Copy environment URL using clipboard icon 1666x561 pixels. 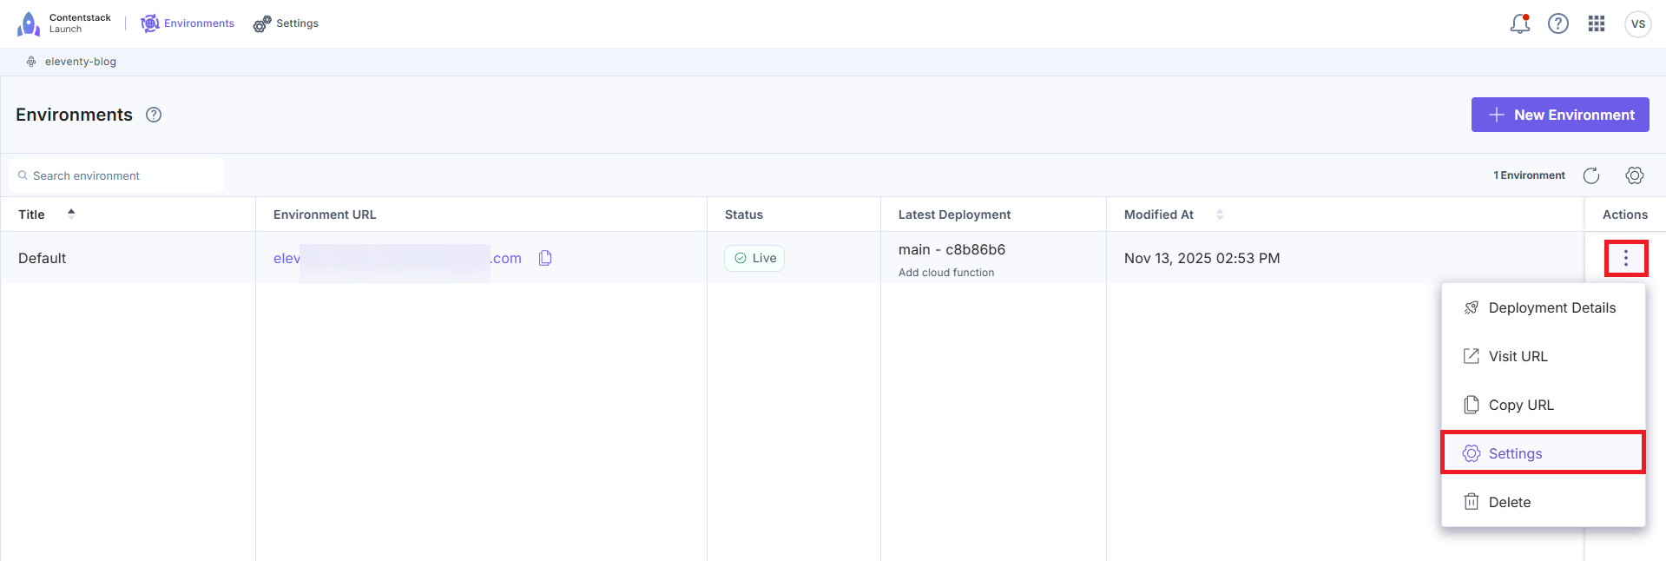(x=545, y=258)
